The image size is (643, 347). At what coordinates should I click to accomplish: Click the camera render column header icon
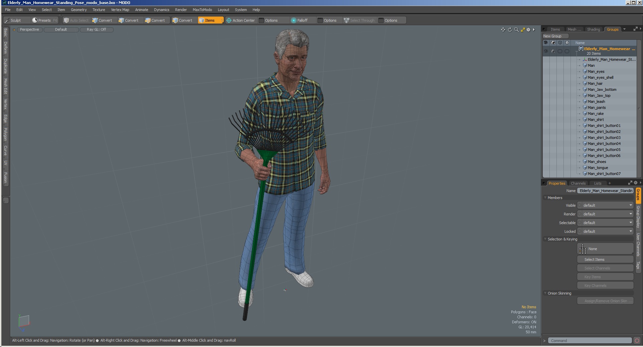553,43
